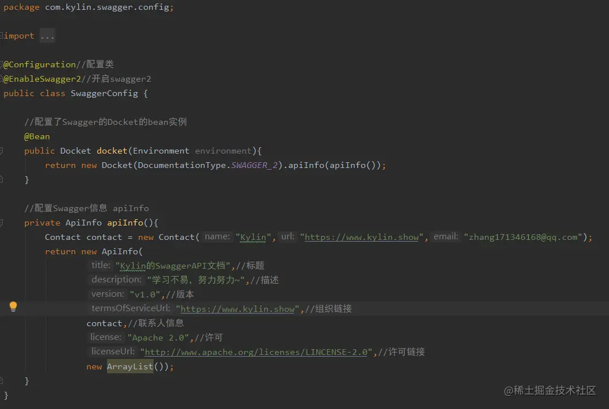609x409 pixels.
Task: Toggle the gutter fold marker beside import
Action: click(2, 35)
